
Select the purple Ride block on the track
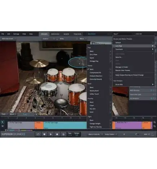pyautogui.click(x=128, y=125)
